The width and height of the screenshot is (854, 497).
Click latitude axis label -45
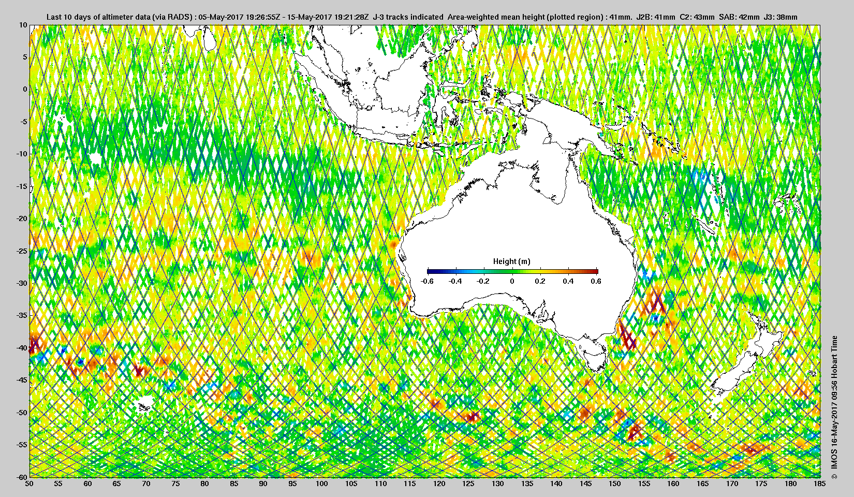click(x=21, y=380)
